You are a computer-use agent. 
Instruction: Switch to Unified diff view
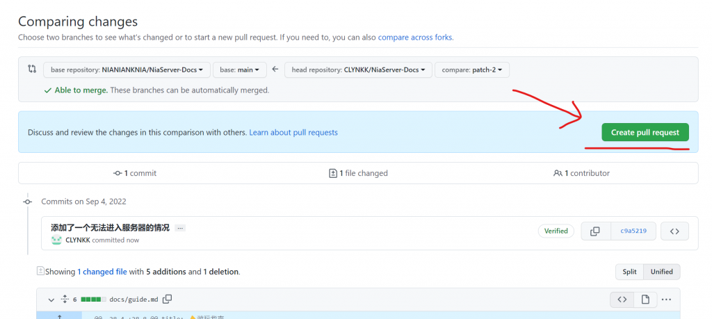tap(662, 272)
